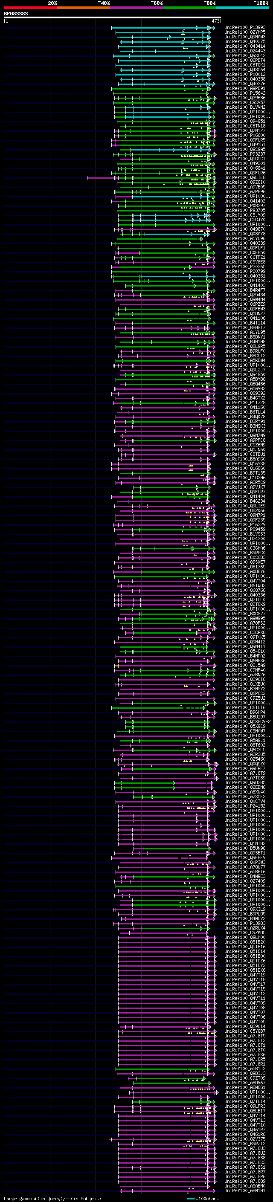Click hit label UniRef100_B3RY91
The image size is (273, 1202).
coord(245,421)
